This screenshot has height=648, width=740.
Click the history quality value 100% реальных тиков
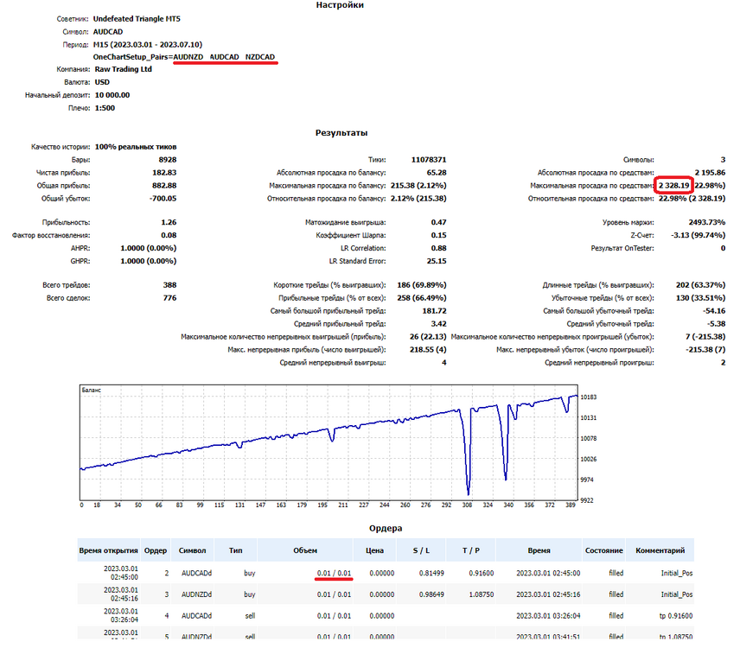(x=136, y=147)
